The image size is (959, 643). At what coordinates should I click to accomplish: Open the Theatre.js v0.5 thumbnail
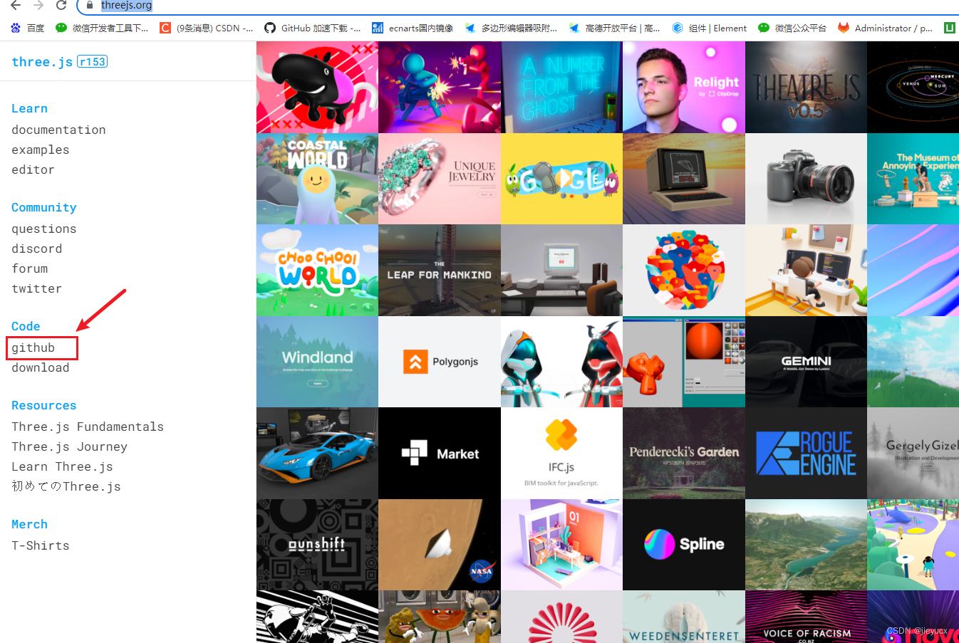[x=806, y=87]
